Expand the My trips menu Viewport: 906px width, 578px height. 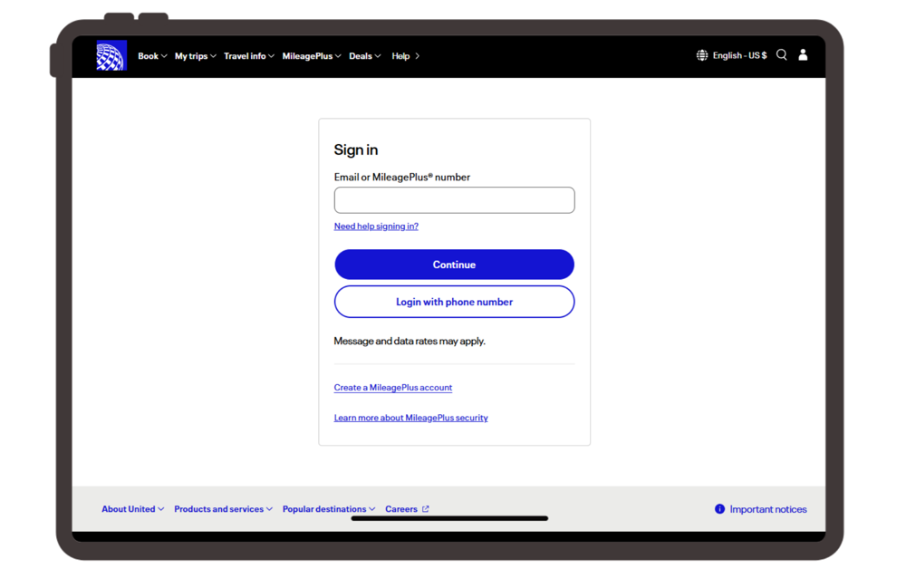pyautogui.click(x=196, y=56)
